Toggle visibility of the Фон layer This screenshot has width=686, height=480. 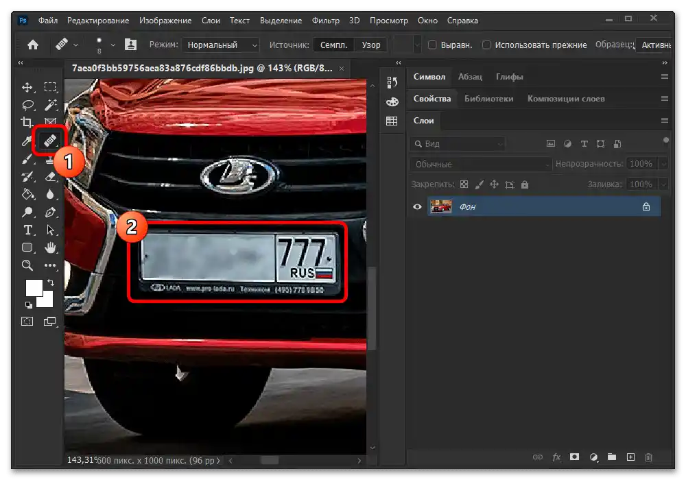[x=417, y=207]
